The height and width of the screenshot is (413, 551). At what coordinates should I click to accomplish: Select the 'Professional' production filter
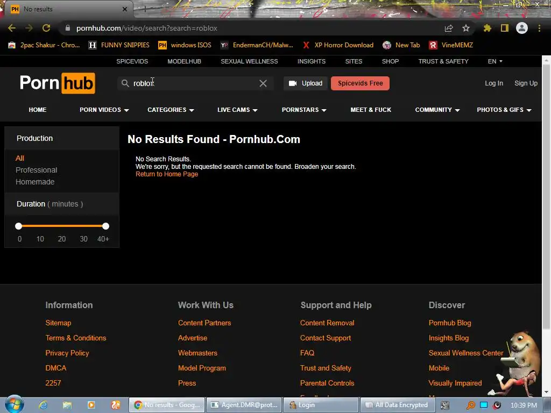(36, 170)
